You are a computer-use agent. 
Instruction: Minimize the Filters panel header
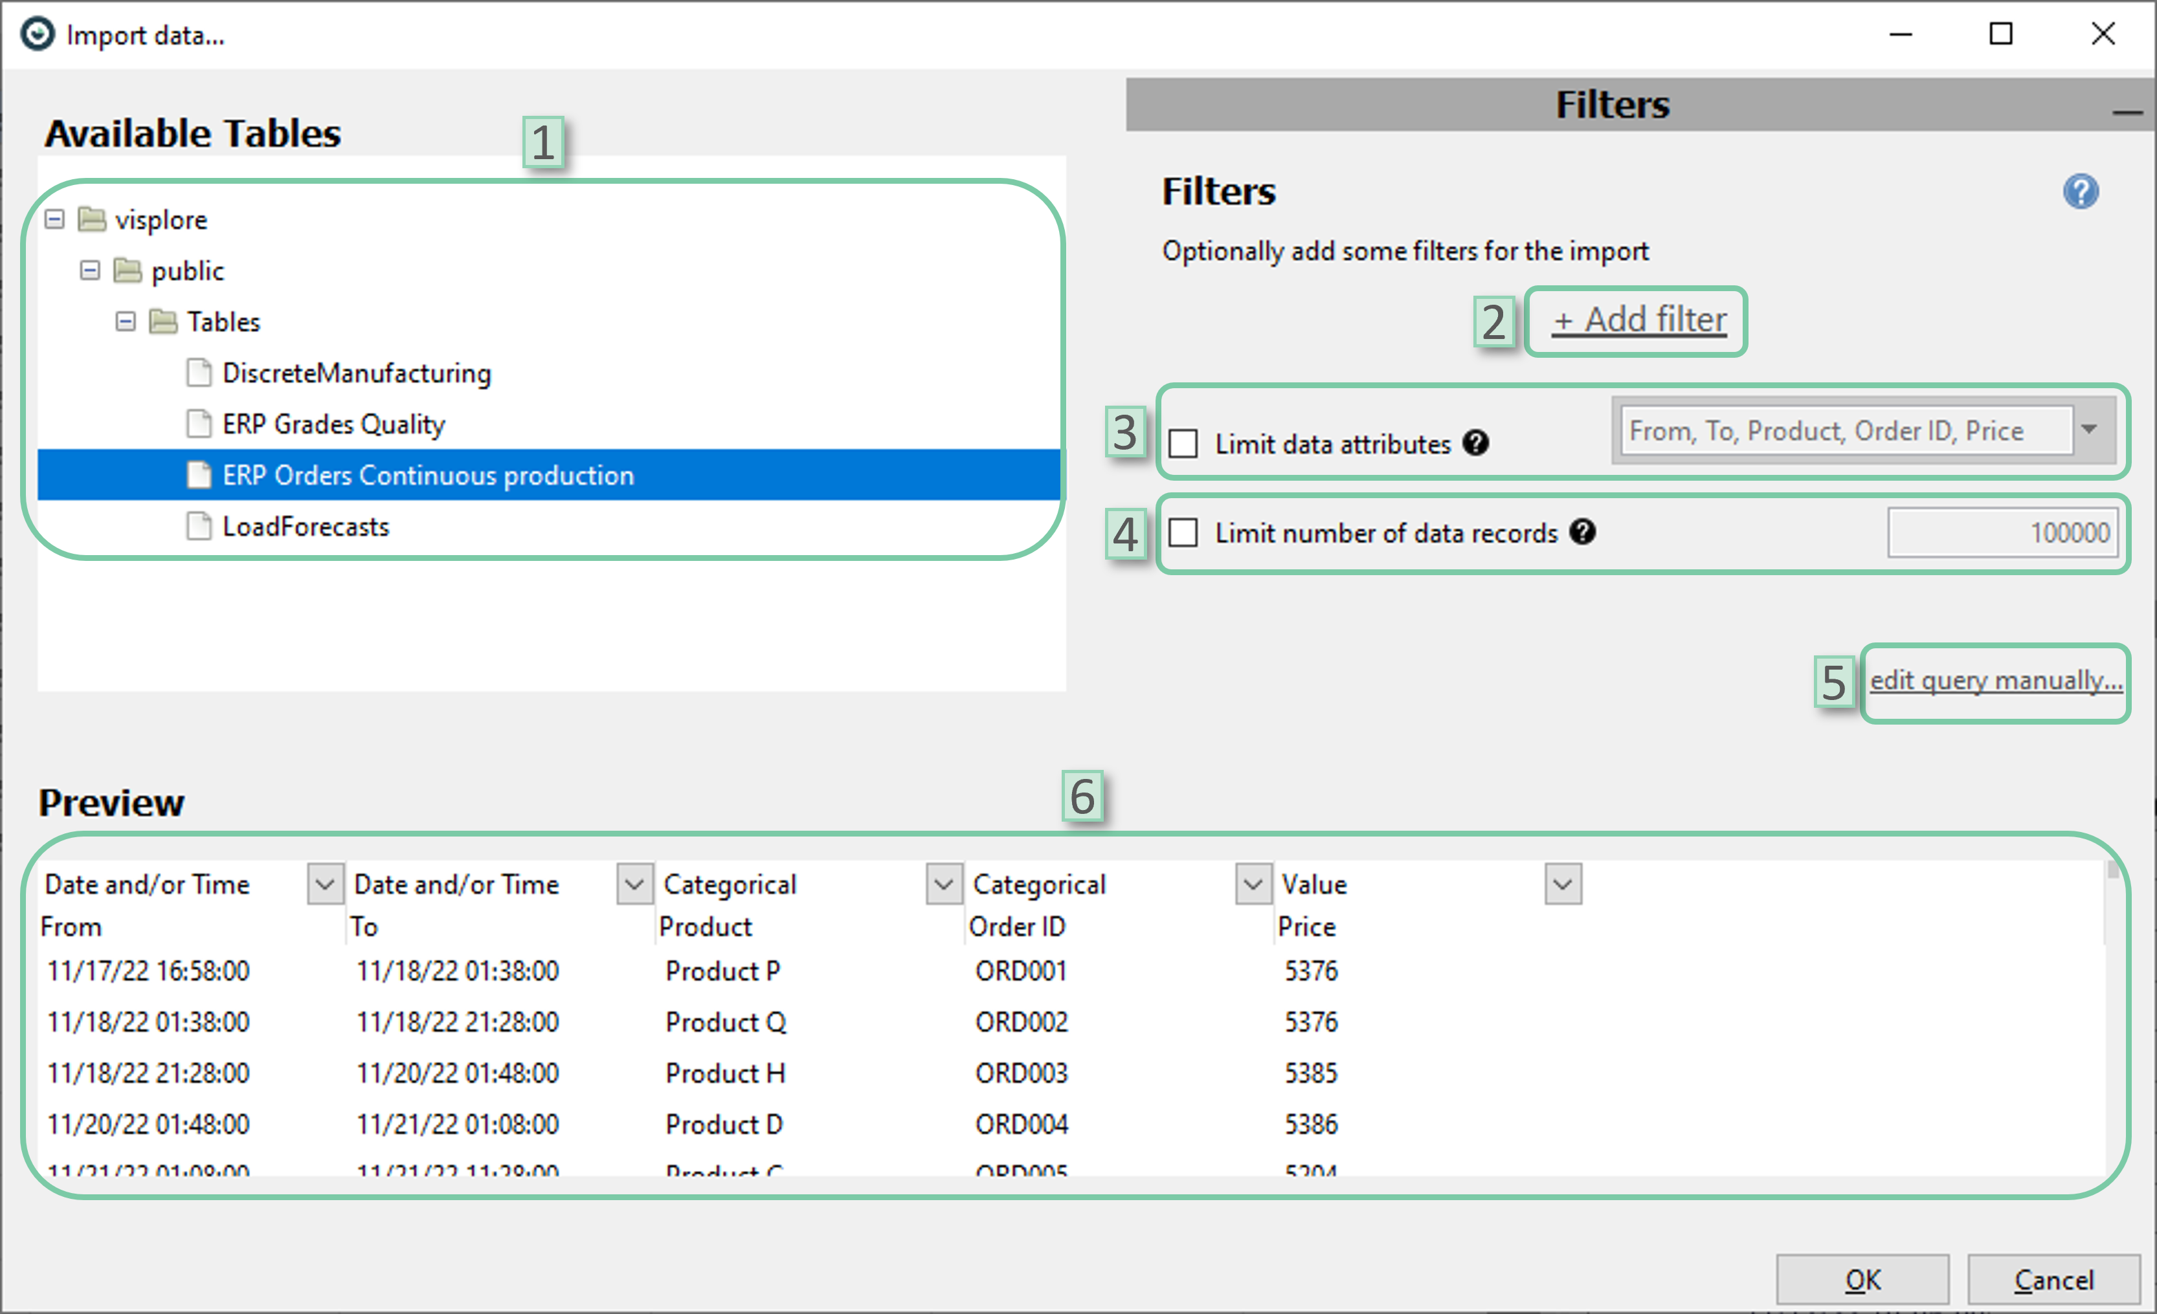point(2127,112)
